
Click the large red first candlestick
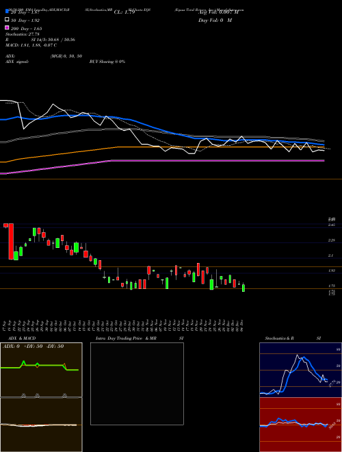pos(11,241)
